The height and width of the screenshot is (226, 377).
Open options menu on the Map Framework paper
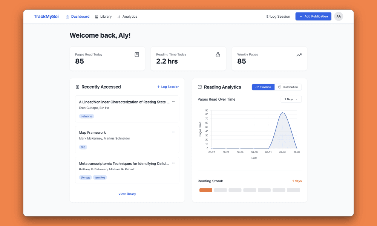point(174,132)
